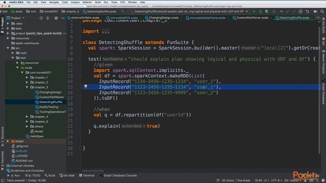Open the Build tool window at bottom
Image resolution: width=326 pixels, height=183 pixels.
coord(50,175)
